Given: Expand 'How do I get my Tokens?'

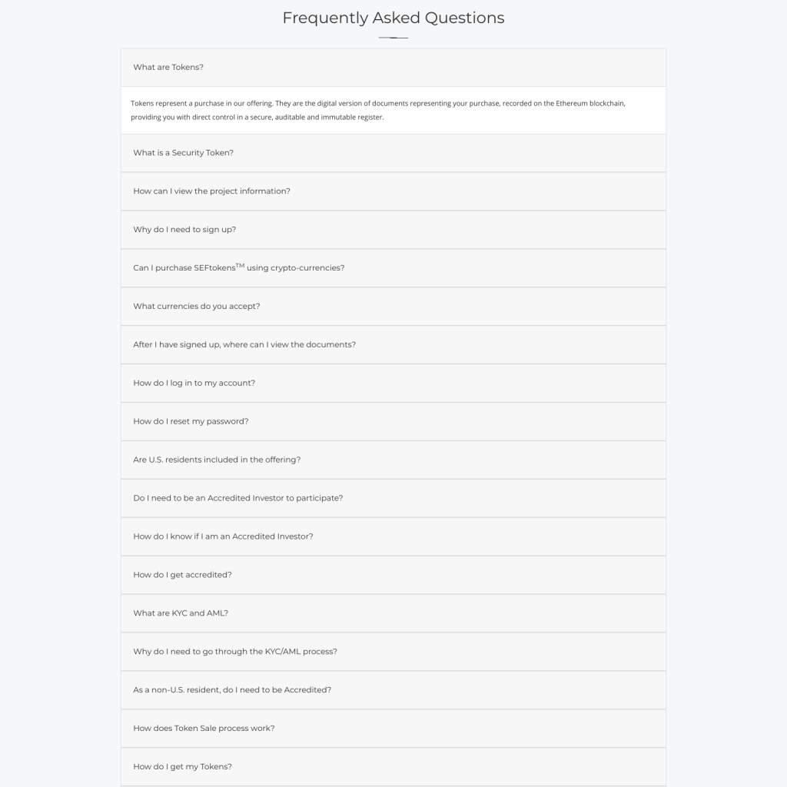Looking at the screenshot, I should 393,768.
